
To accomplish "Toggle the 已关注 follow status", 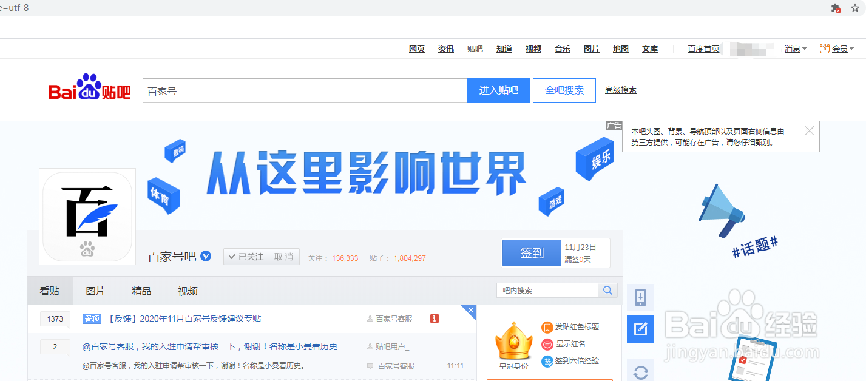I will coord(246,257).
